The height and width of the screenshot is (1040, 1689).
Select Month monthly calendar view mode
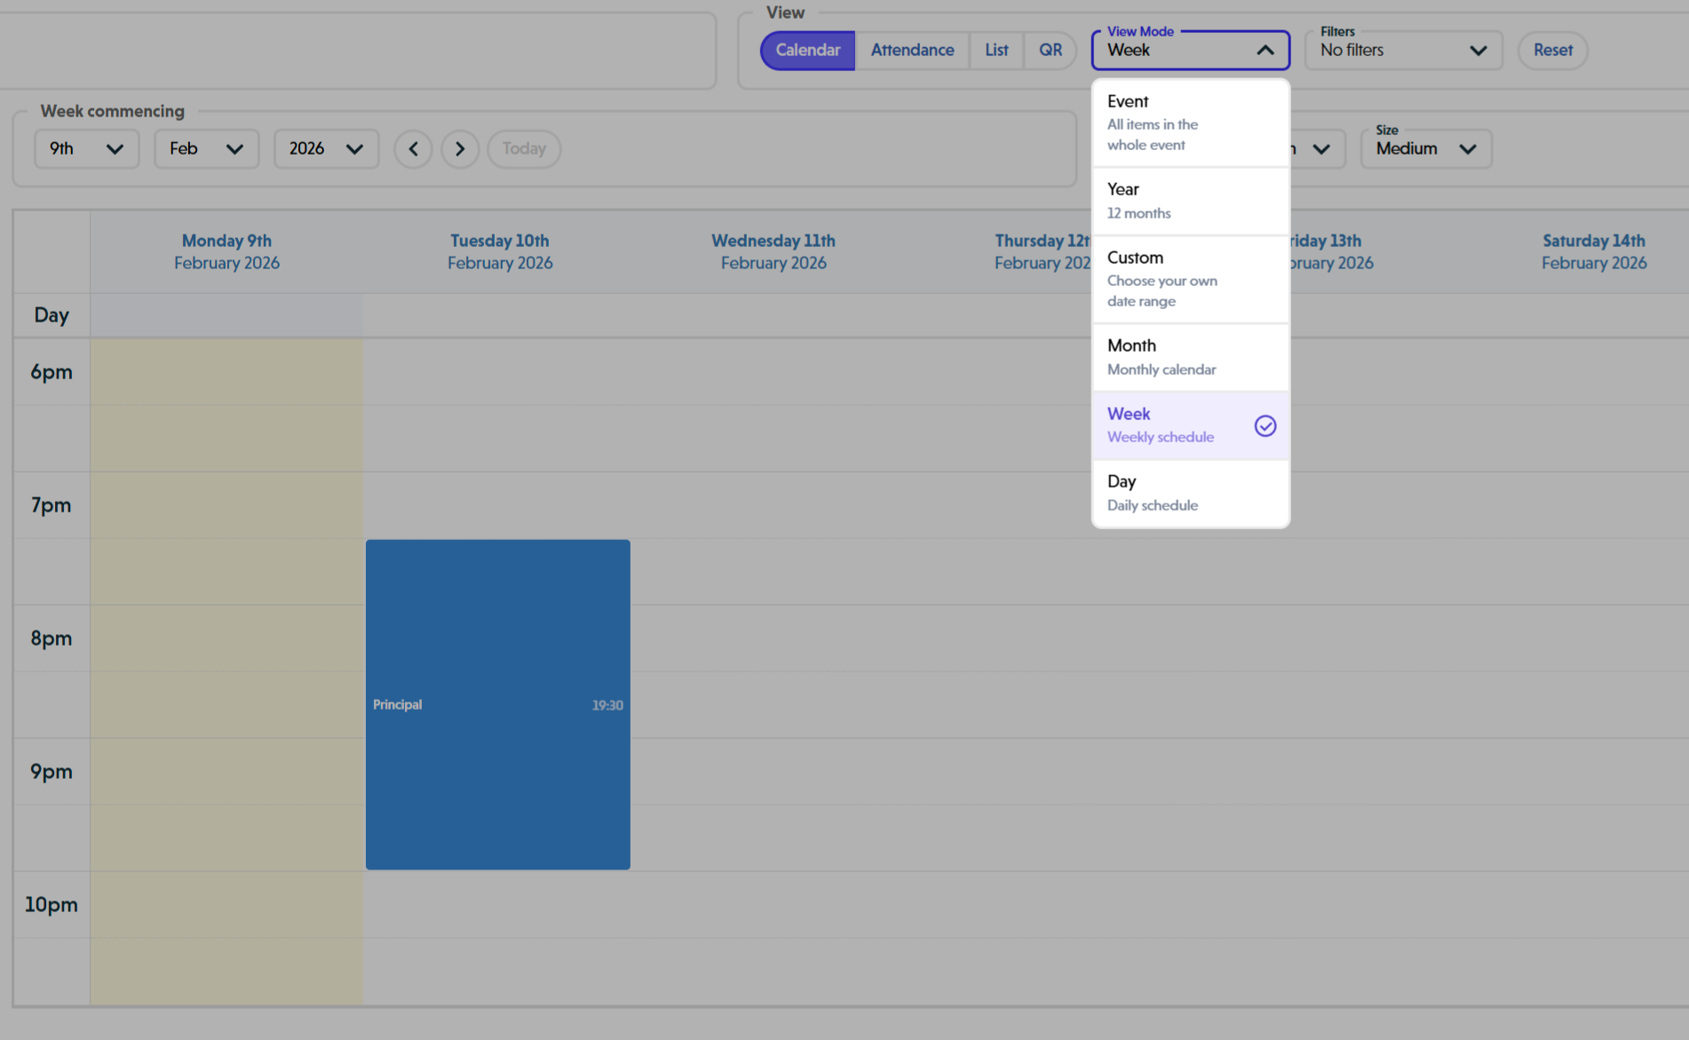[1172, 356]
